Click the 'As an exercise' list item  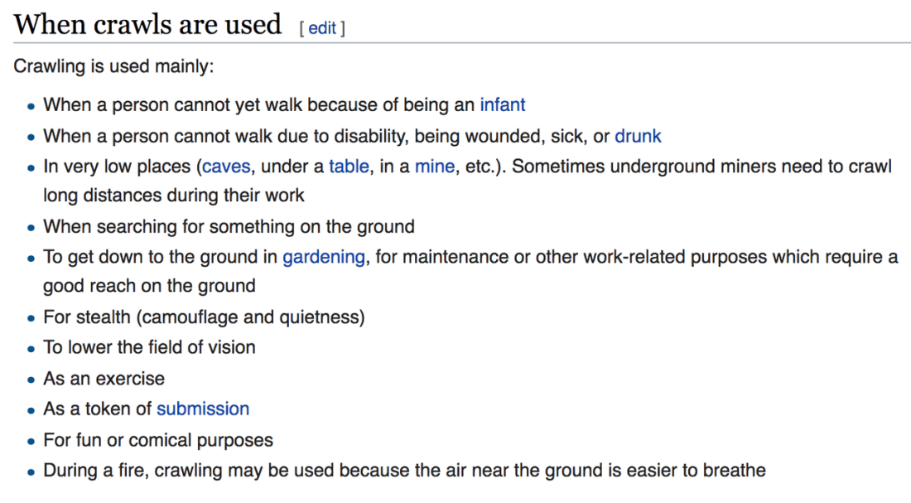(104, 379)
